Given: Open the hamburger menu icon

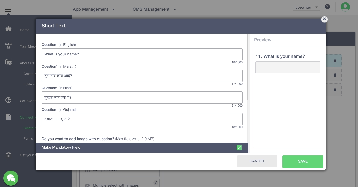Looking at the screenshot, I should pyautogui.click(x=8, y=10).
